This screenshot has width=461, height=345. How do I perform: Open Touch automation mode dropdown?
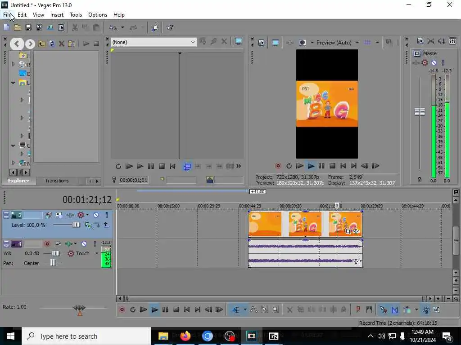97,253
